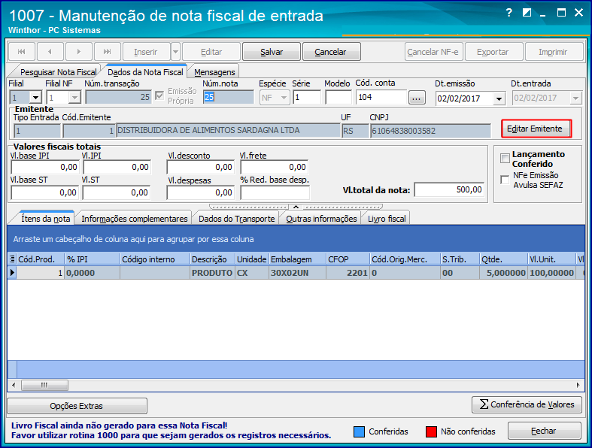Click the current row indicator arrow
Screen dimensions: 592x448
[12, 273]
